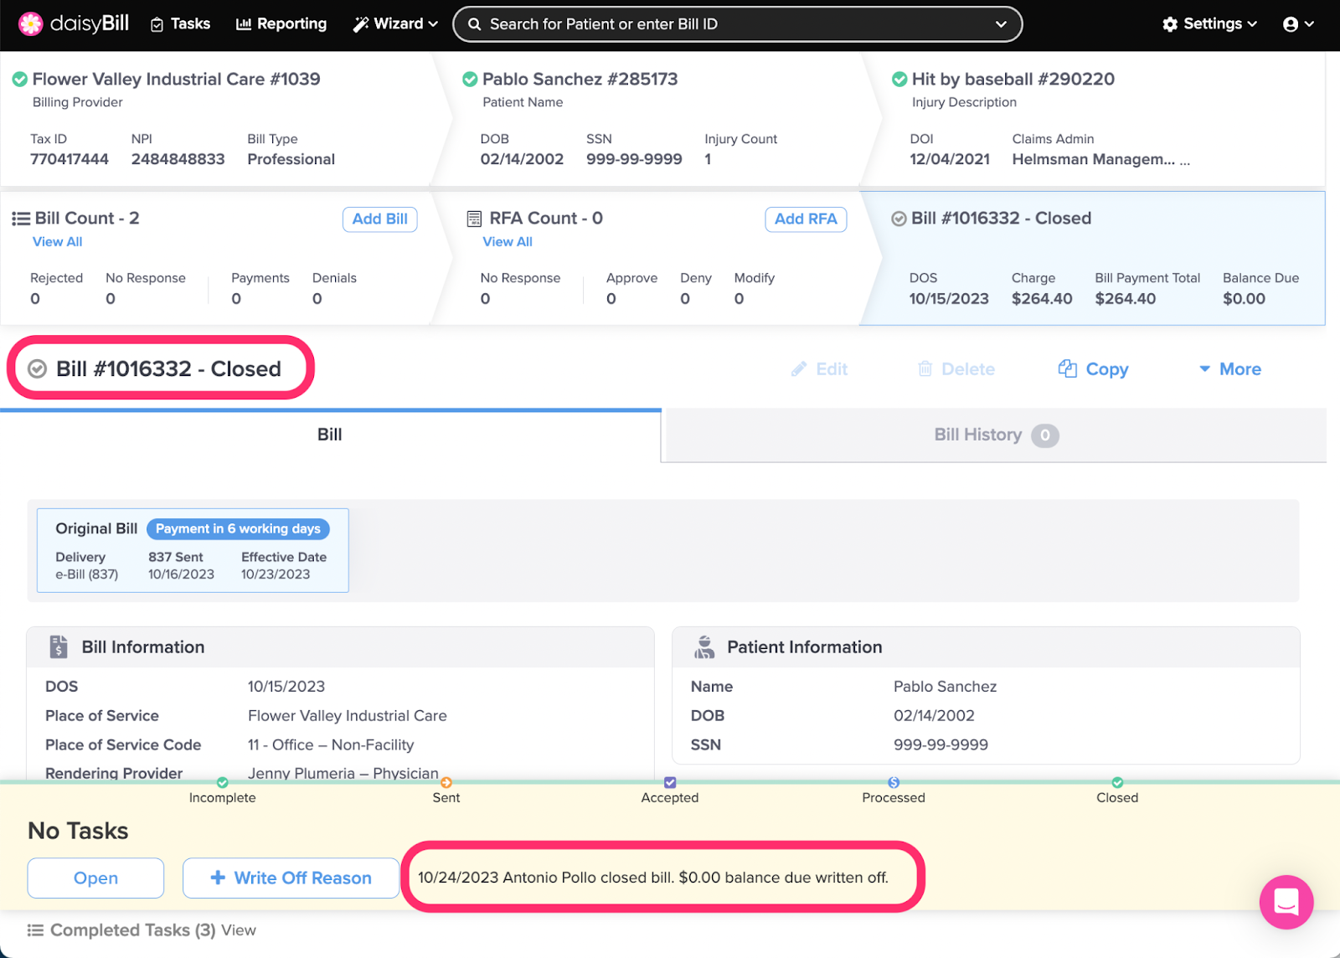The width and height of the screenshot is (1340, 958).
Task: Expand the search bar dropdown chevron
Action: (1001, 24)
